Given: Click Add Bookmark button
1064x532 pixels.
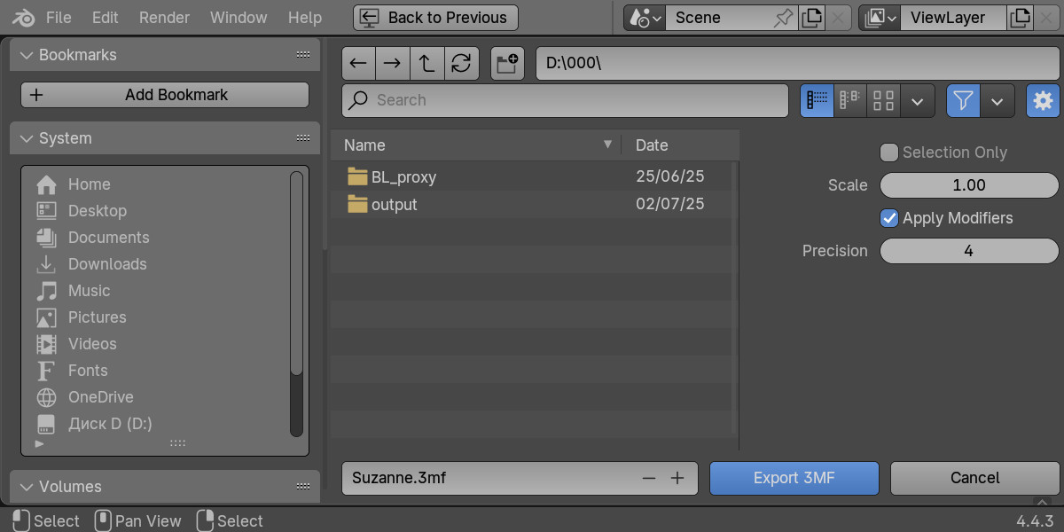Looking at the screenshot, I should tap(165, 95).
